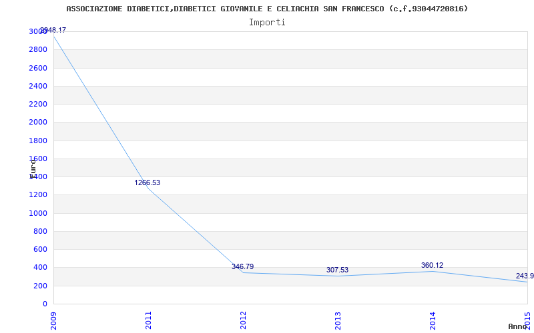Click the y-axis value 2800
This screenshot has width=534, height=333.
[x=38, y=49]
